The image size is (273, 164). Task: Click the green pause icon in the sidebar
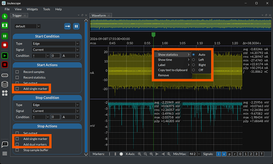point(5,36)
